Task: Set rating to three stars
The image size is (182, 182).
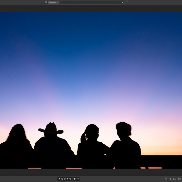Action: (x=65, y=179)
